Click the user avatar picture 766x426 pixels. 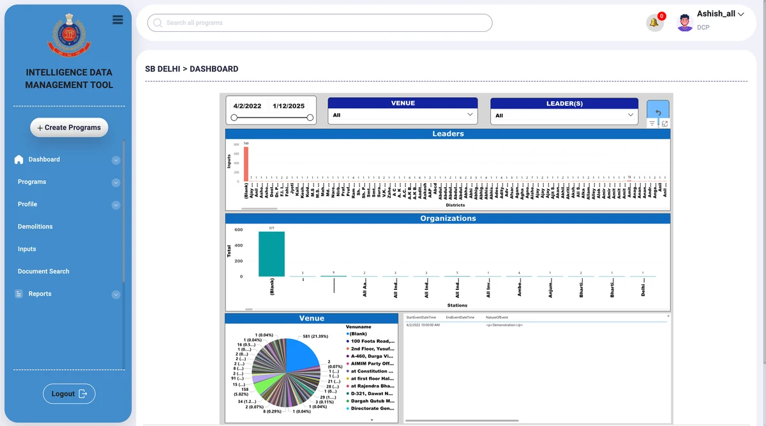click(685, 22)
